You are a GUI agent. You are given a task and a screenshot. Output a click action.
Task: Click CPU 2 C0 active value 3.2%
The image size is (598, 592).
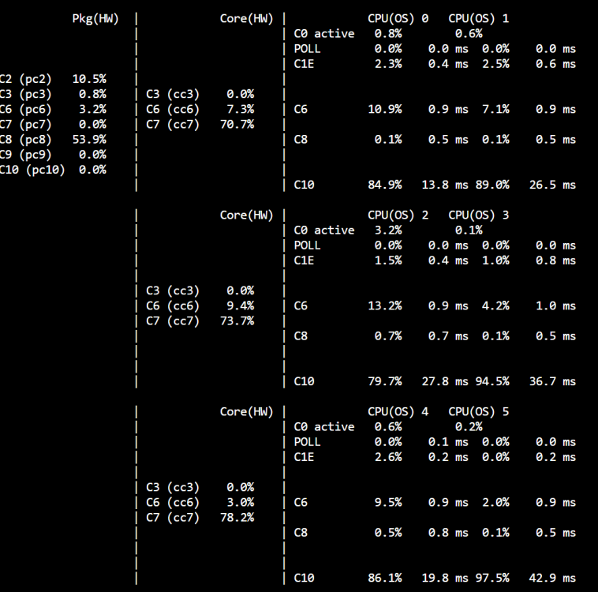click(388, 230)
